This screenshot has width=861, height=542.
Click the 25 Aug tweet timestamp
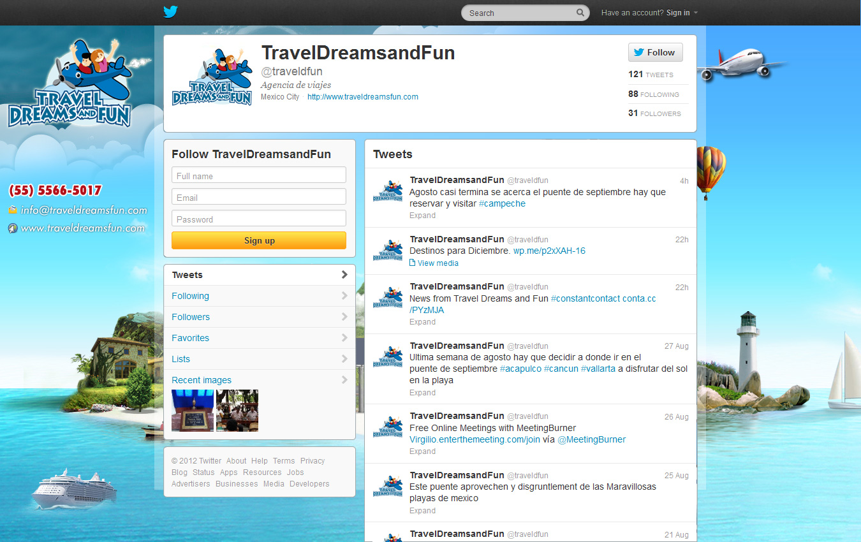click(676, 476)
